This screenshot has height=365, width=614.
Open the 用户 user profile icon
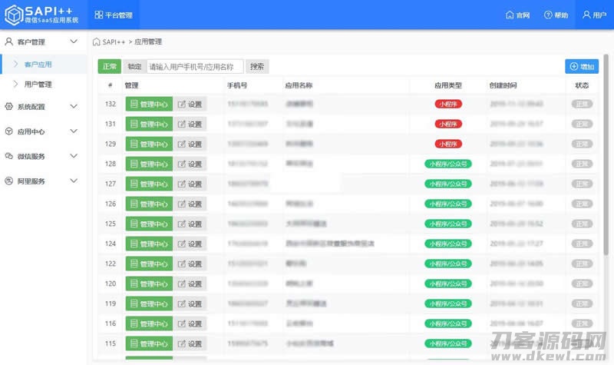pos(587,15)
